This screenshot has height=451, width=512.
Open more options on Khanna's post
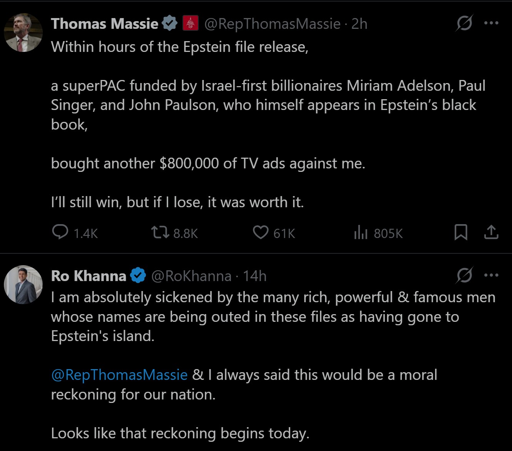(x=491, y=275)
